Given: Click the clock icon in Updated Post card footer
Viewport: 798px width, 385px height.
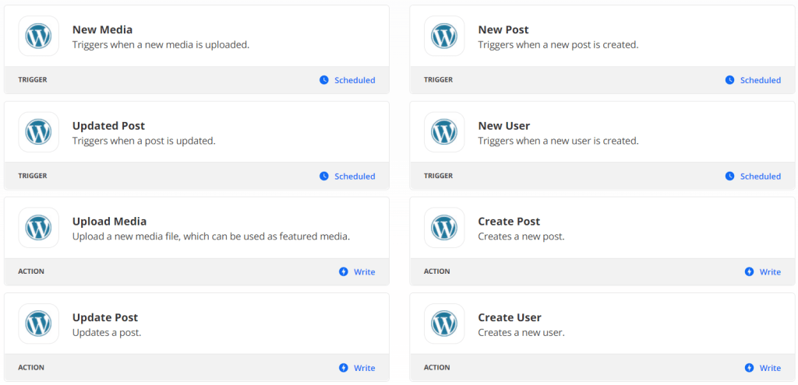Looking at the screenshot, I should coord(324,176).
